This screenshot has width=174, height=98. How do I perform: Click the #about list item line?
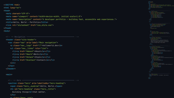click(x=31, y=51)
